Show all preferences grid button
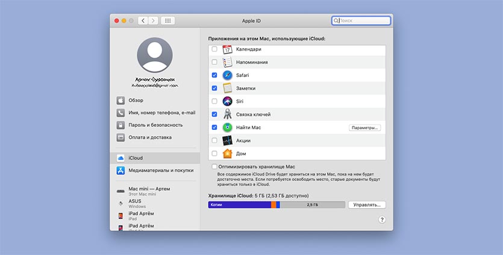This screenshot has width=503, height=255. click(167, 20)
